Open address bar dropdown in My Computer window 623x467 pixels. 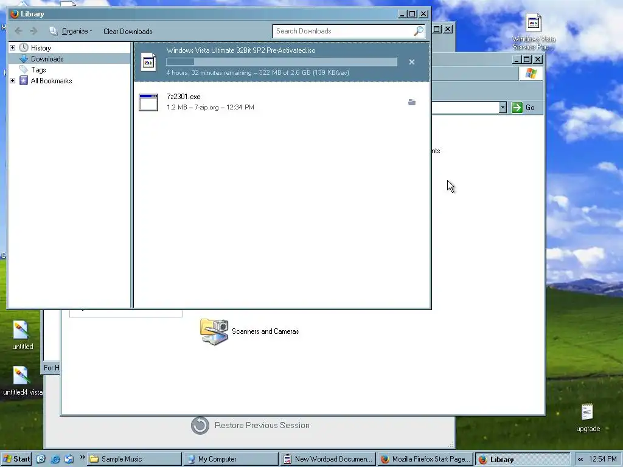click(503, 108)
